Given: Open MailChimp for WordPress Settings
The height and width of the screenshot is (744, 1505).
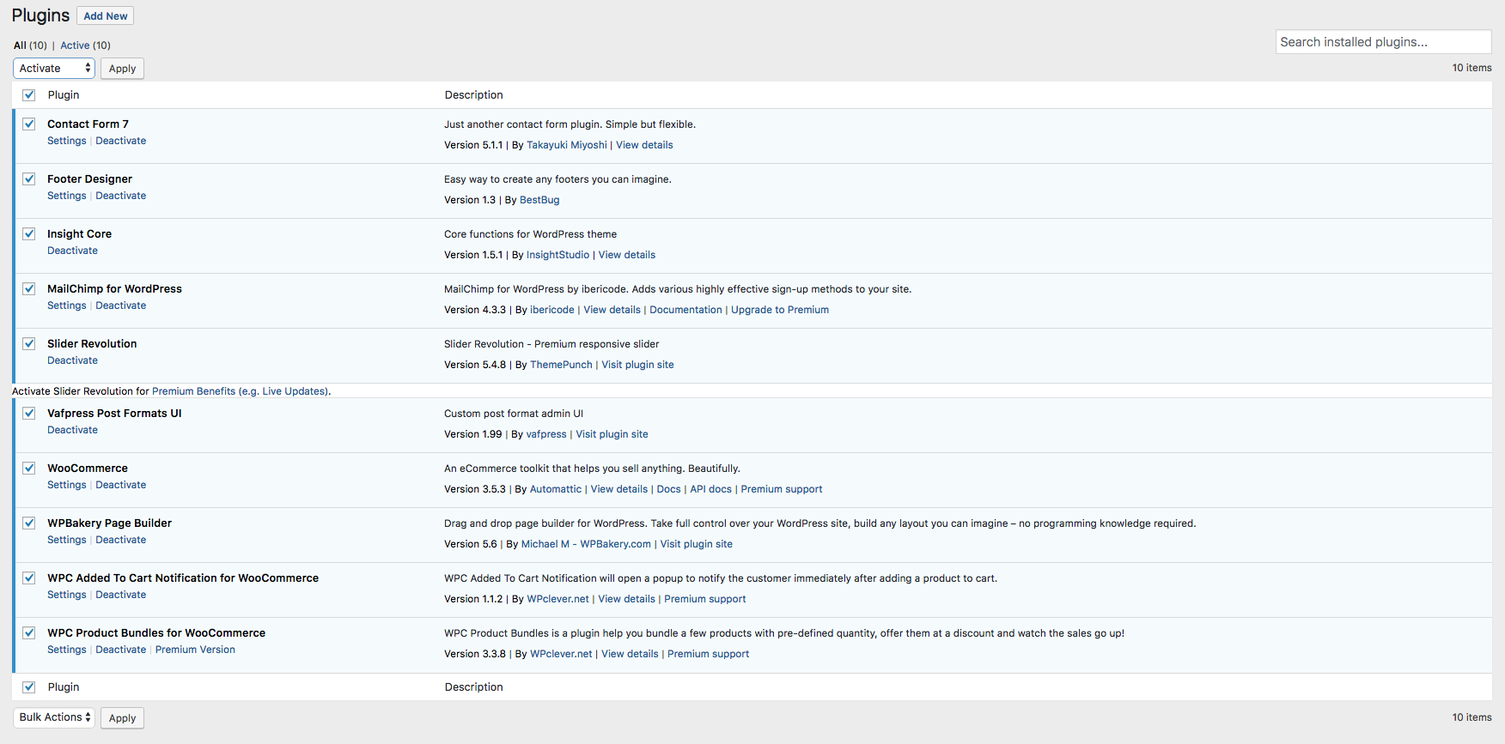Looking at the screenshot, I should pyautogui.click(x=67, y=305).
